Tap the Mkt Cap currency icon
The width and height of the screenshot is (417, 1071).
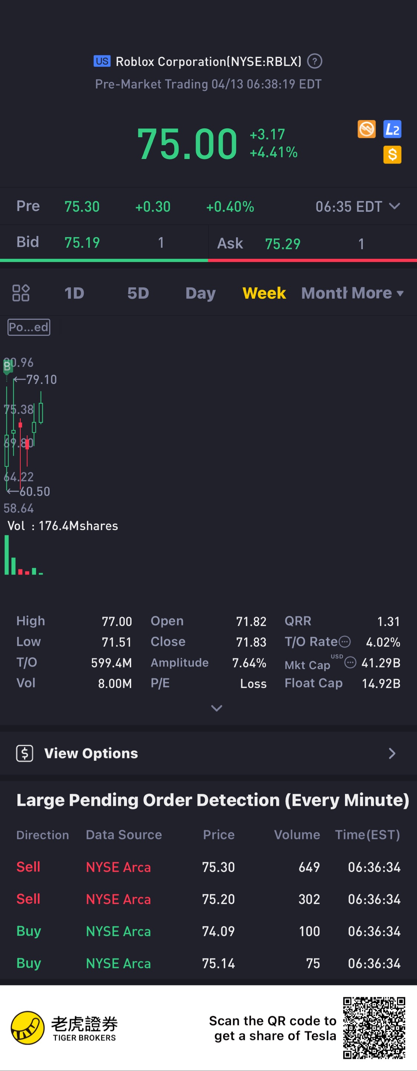351,662
